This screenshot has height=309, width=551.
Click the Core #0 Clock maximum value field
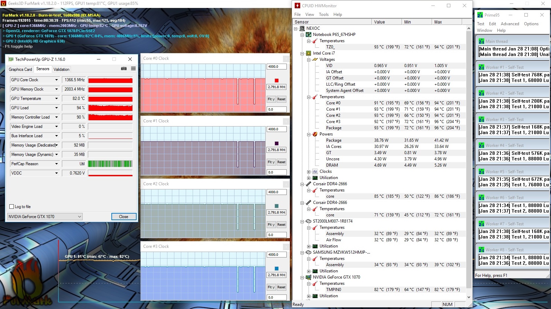point(276,67)
